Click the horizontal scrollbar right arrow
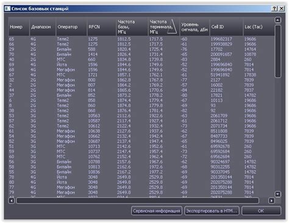 coord(271,200)
